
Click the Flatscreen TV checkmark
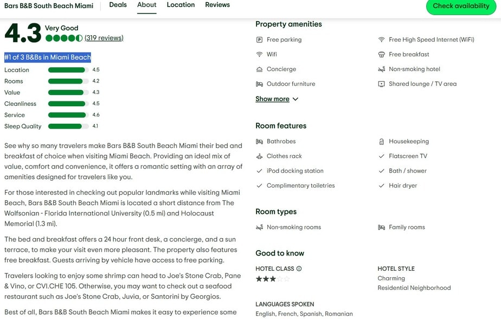click(381, 156)
